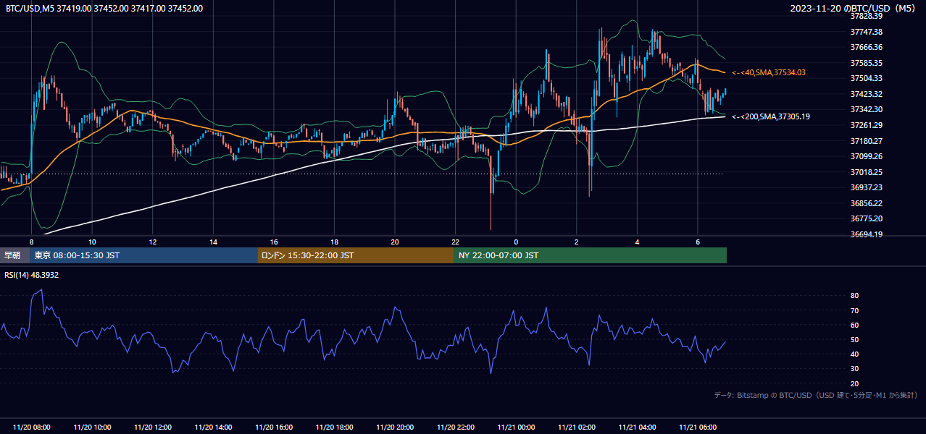Click RSI scale value 50

[x=854, y=340]
